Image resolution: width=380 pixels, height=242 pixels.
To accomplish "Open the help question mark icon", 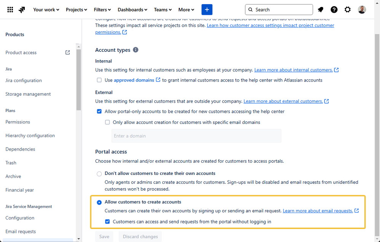I will point(334,10).
